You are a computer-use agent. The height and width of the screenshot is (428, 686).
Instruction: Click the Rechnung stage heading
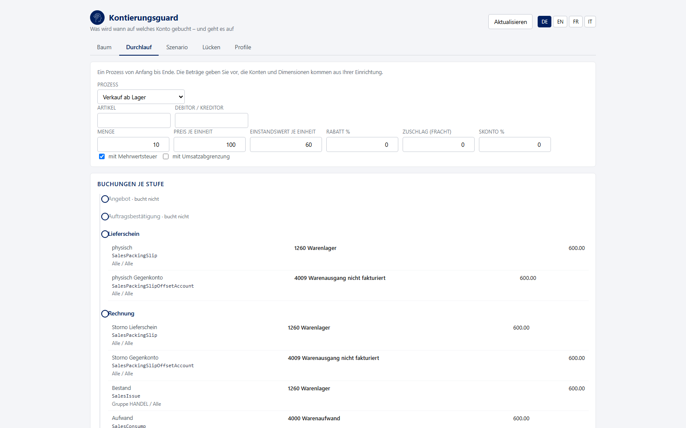point(121,314)
